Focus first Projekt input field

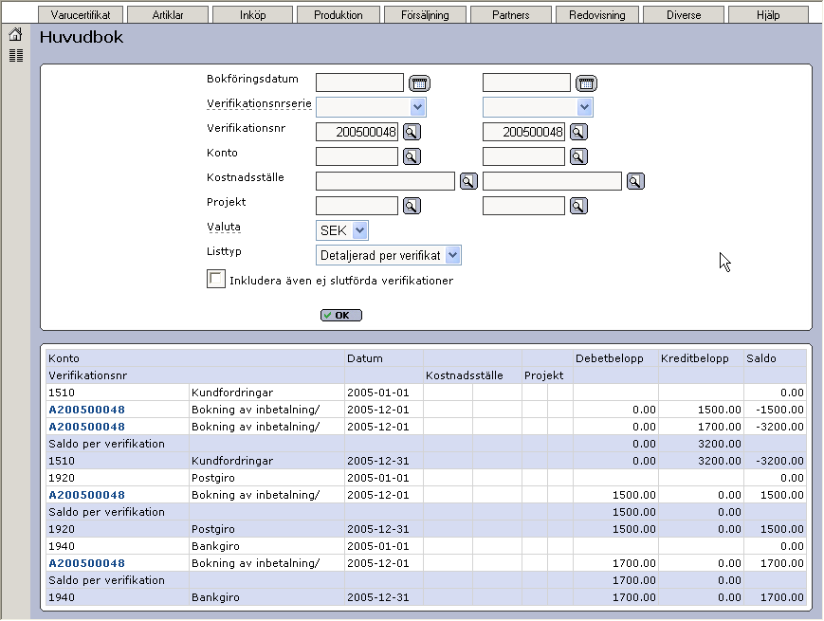point(357,206)
